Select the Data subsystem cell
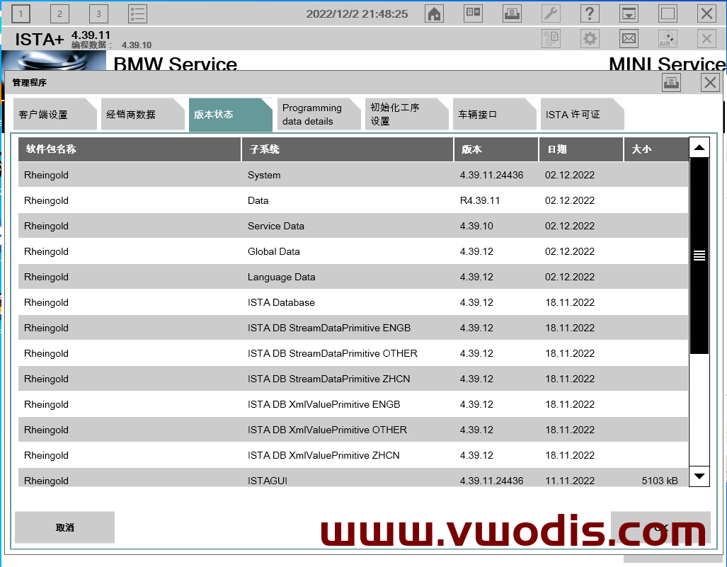 point(258,200)
